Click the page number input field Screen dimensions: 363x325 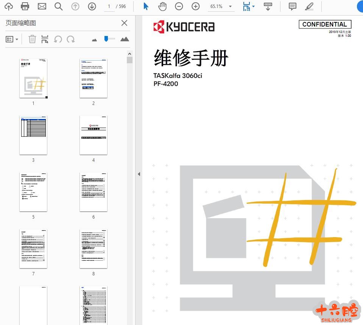pos(109,6)
